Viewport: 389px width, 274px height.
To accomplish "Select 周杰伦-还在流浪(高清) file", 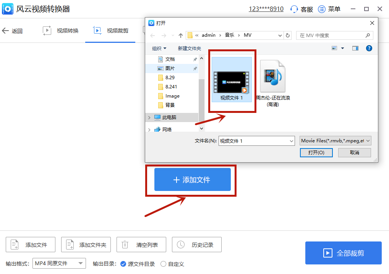I will pyautogui.click(x=273, y=84).
